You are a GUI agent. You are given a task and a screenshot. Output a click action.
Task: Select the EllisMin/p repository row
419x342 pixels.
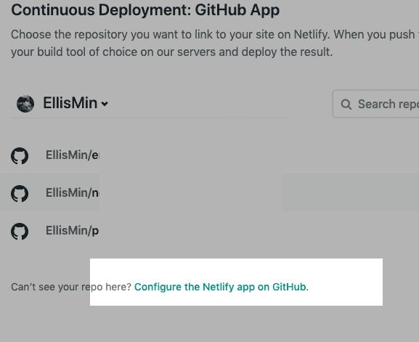[209, 231]
